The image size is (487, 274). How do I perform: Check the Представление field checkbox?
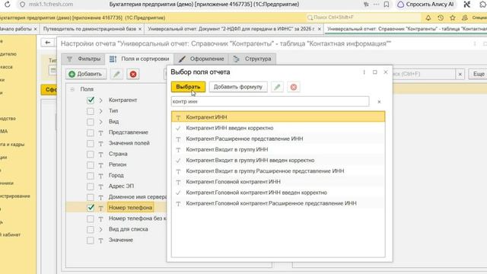[91, 132]
